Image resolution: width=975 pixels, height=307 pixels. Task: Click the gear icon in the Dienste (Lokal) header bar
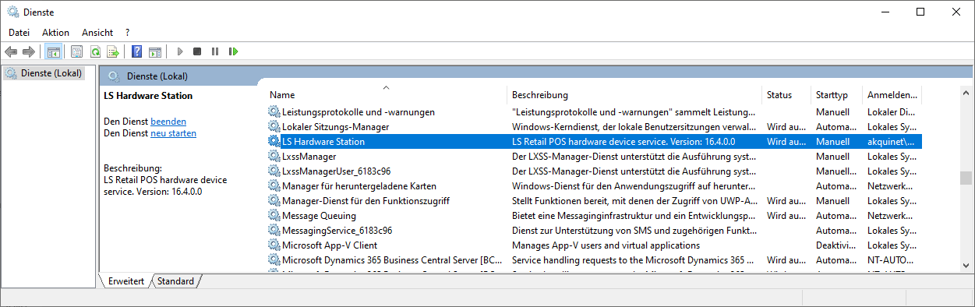(114, 76)
